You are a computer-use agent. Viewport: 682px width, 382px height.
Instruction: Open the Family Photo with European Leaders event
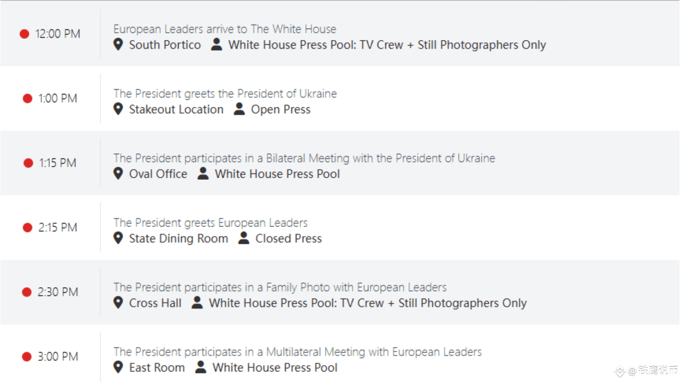280,287
